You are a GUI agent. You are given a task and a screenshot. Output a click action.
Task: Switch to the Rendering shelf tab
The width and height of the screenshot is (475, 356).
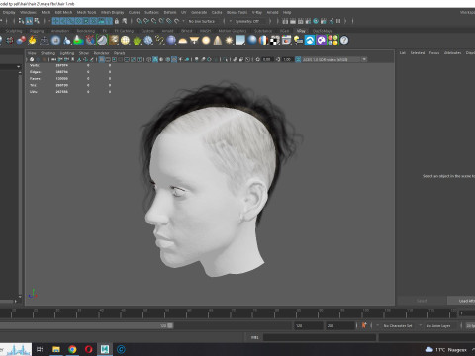(86, 31)
